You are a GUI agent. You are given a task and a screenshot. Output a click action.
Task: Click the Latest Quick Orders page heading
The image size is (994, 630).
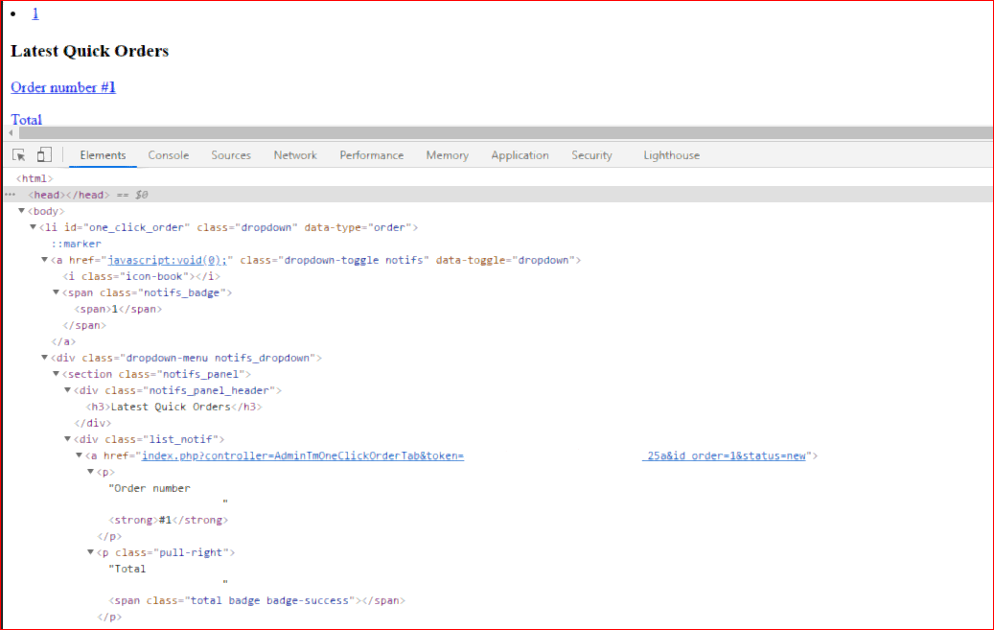click(89, 51)
